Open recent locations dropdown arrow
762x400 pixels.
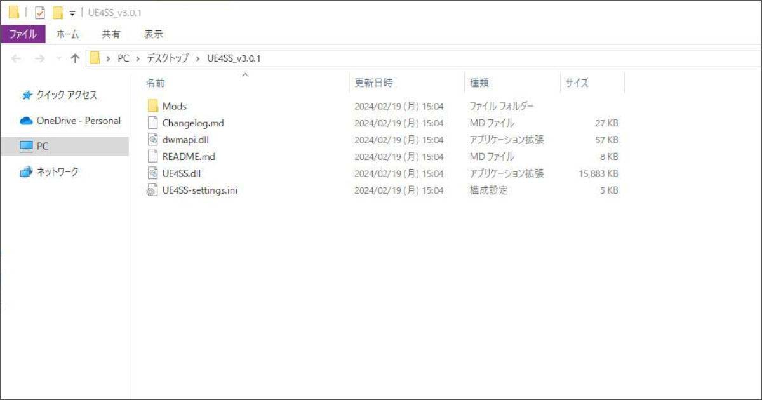[x=59, y=58]
